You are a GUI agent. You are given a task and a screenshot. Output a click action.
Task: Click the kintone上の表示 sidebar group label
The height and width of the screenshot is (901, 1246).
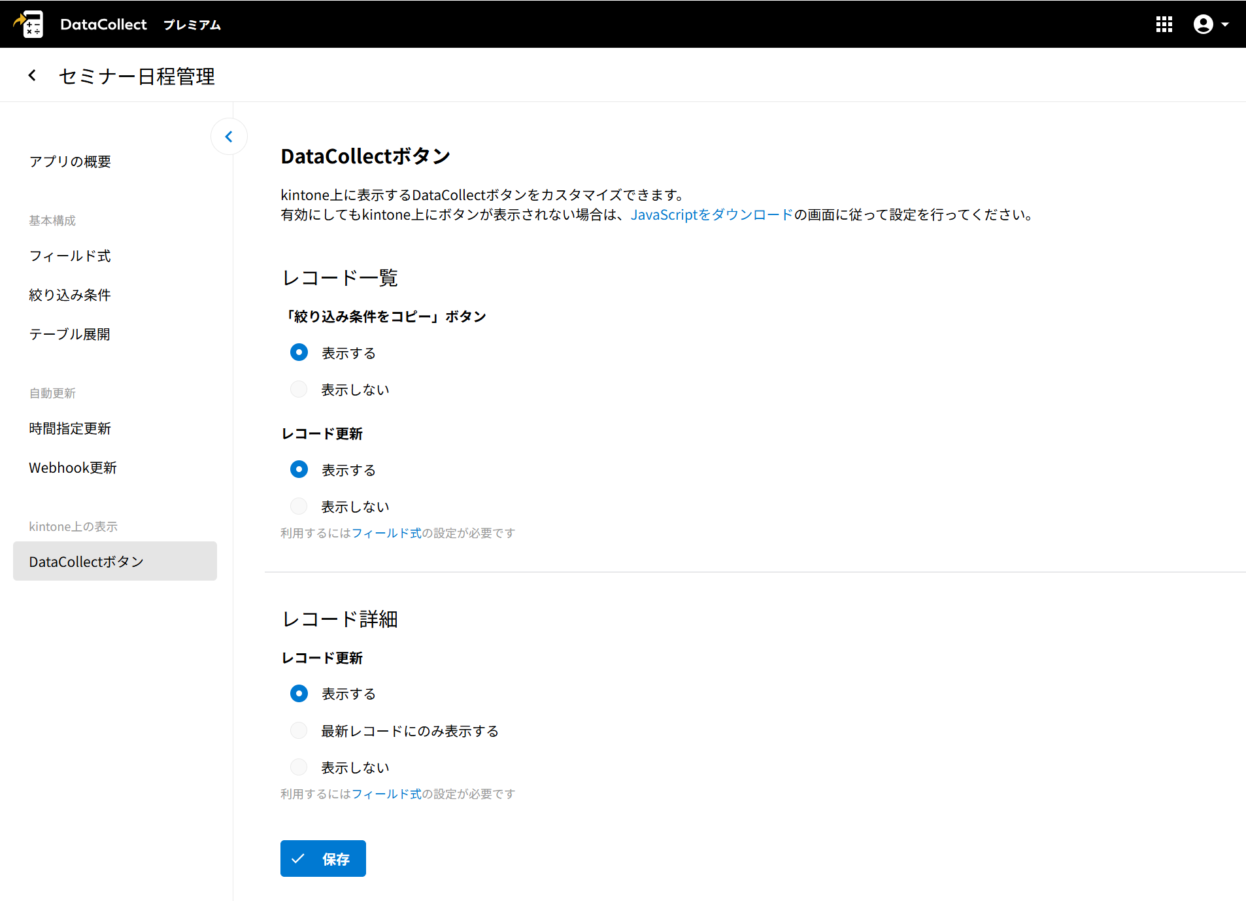coord(73,526)
